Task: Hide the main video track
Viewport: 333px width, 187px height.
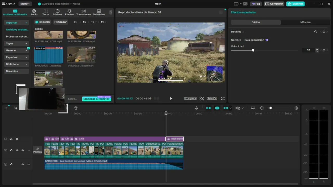Action: pyautogui.click(x=17, y=150)
